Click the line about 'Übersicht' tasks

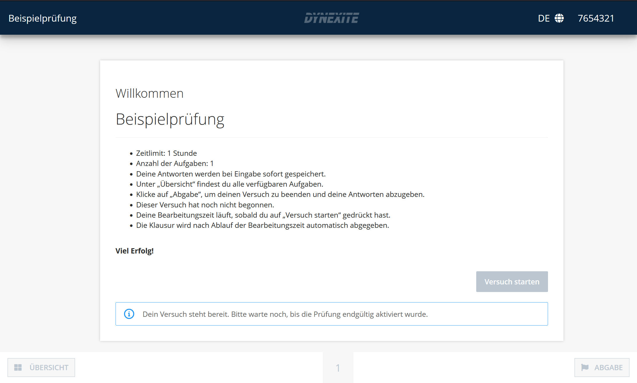coord(230,184)
